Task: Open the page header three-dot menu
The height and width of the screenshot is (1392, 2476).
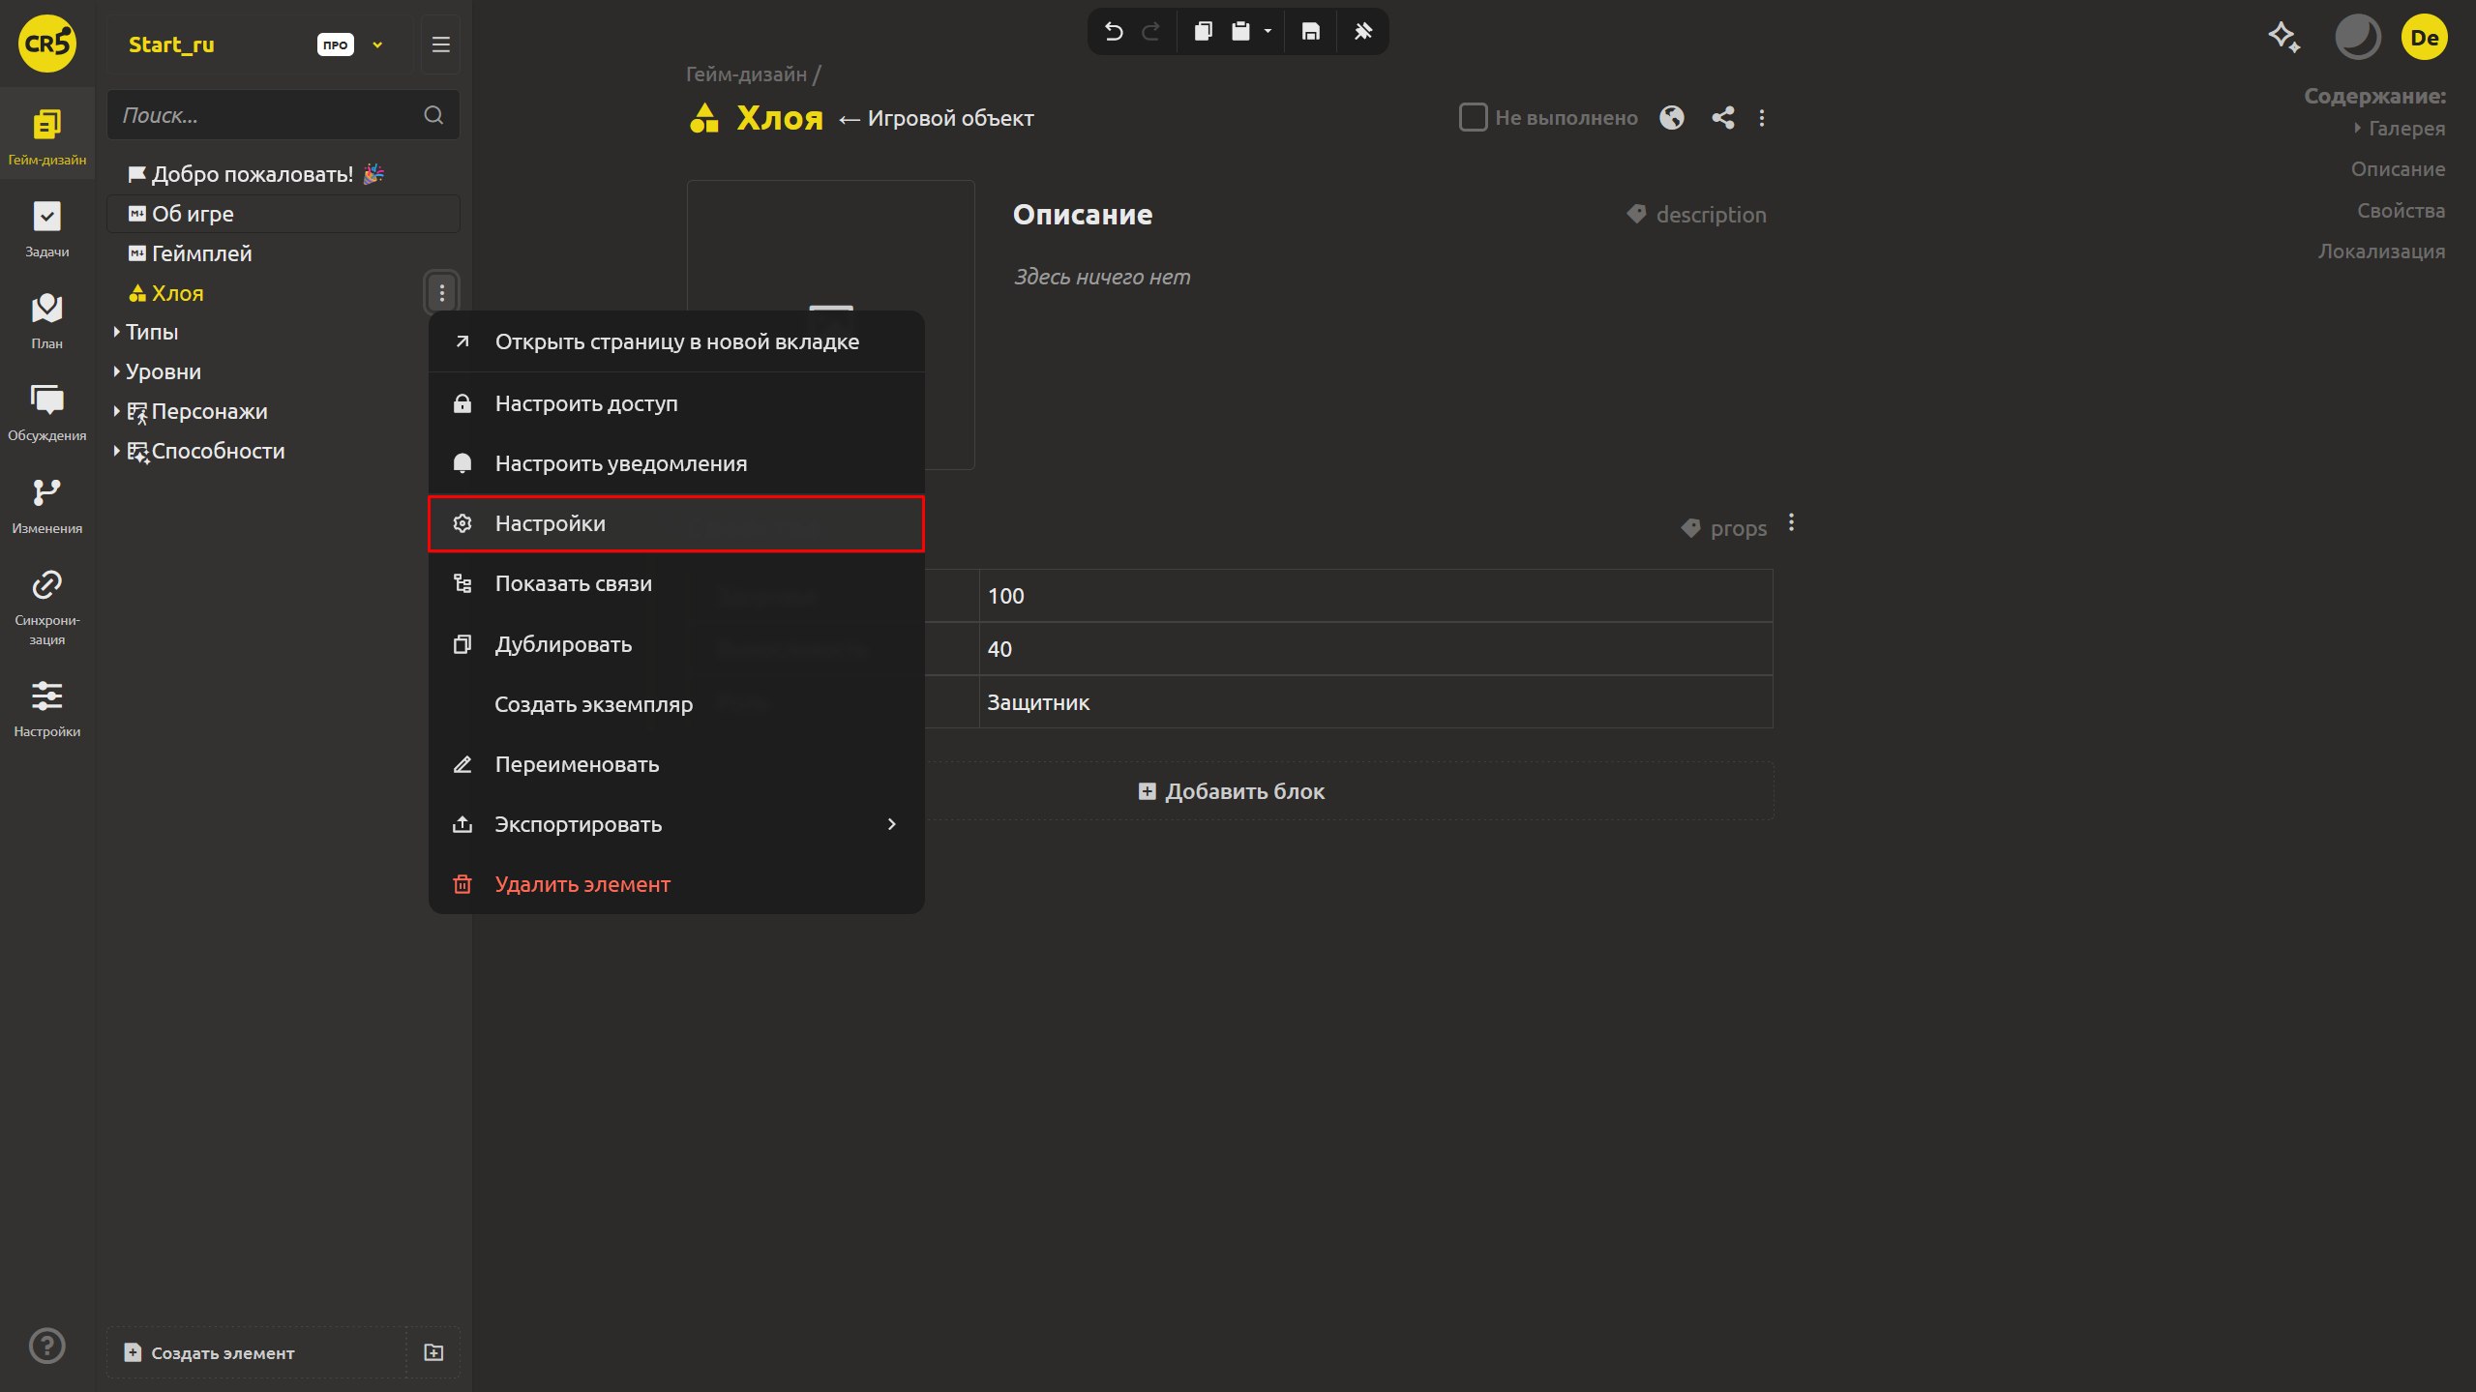Action: tap(1761, 118)
